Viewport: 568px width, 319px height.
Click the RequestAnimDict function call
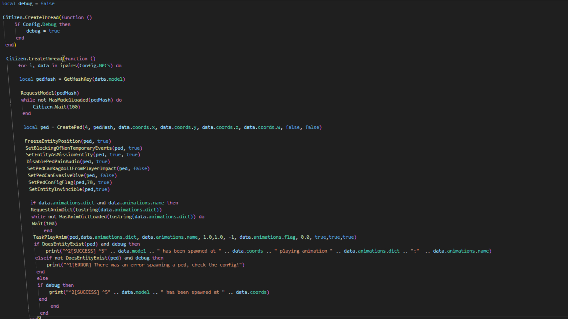pos(51,210)
